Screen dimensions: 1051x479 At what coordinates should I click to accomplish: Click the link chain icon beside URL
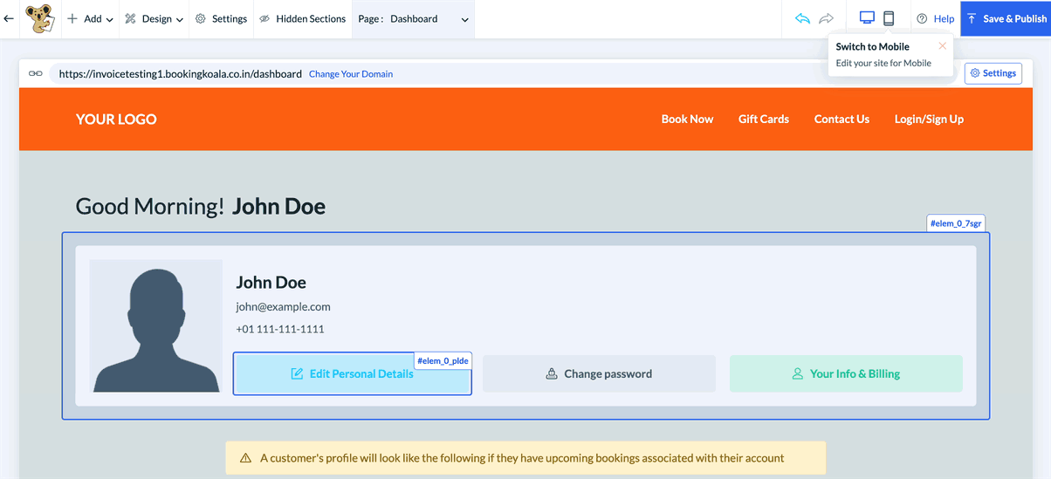(36, 73)
